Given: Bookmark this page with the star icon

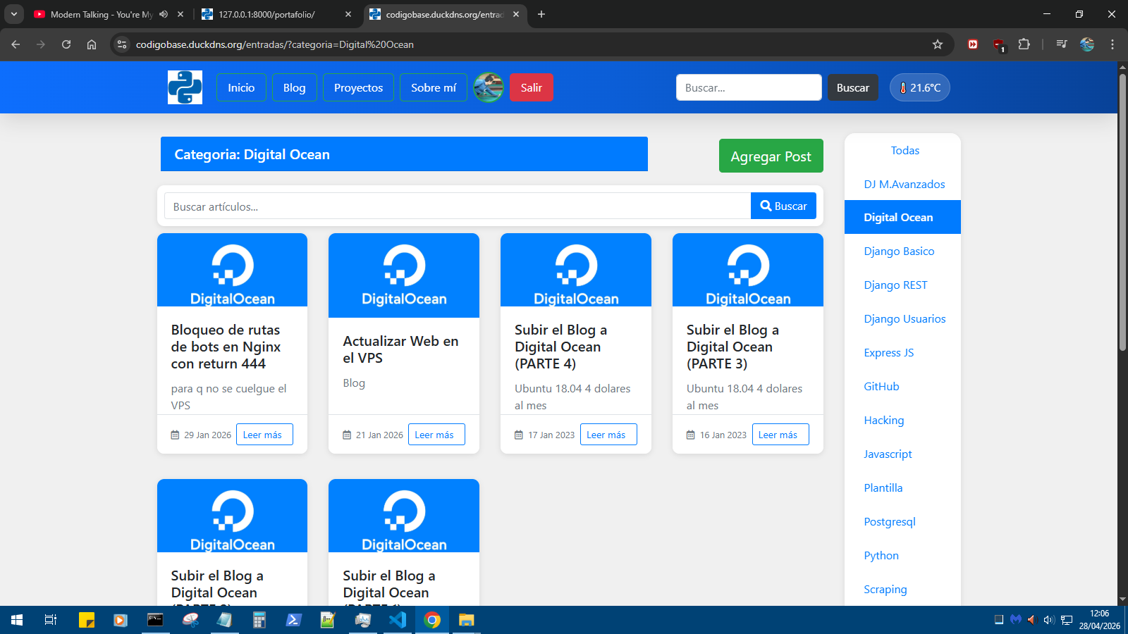Looking at the screenshot, I should [938, 44].
